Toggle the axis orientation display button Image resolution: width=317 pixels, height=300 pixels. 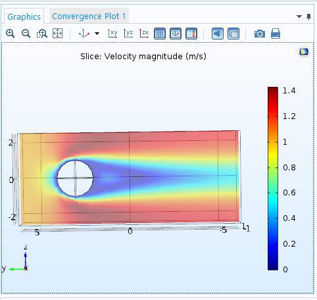(x=176, y=34)
